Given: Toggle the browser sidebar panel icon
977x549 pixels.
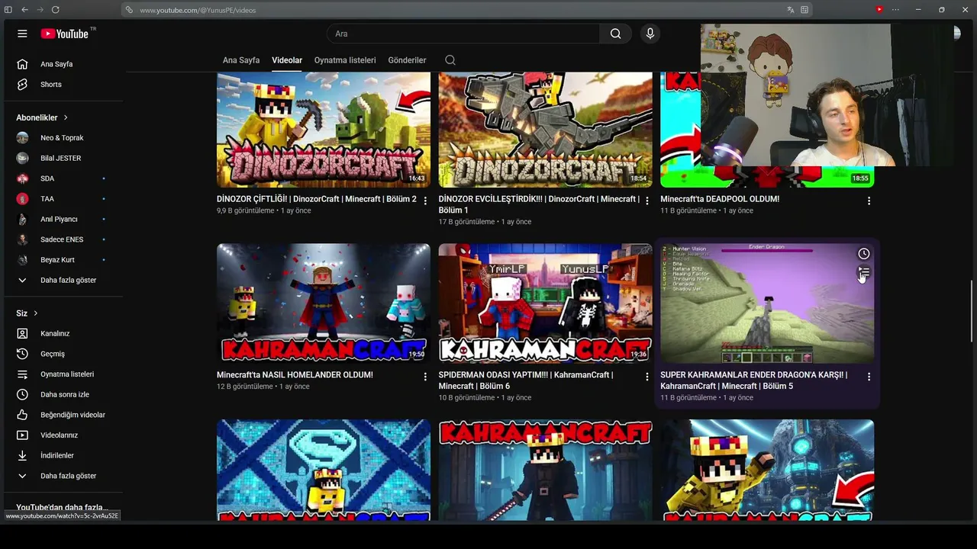Looking at the screenshot, I should click(8, 10).
